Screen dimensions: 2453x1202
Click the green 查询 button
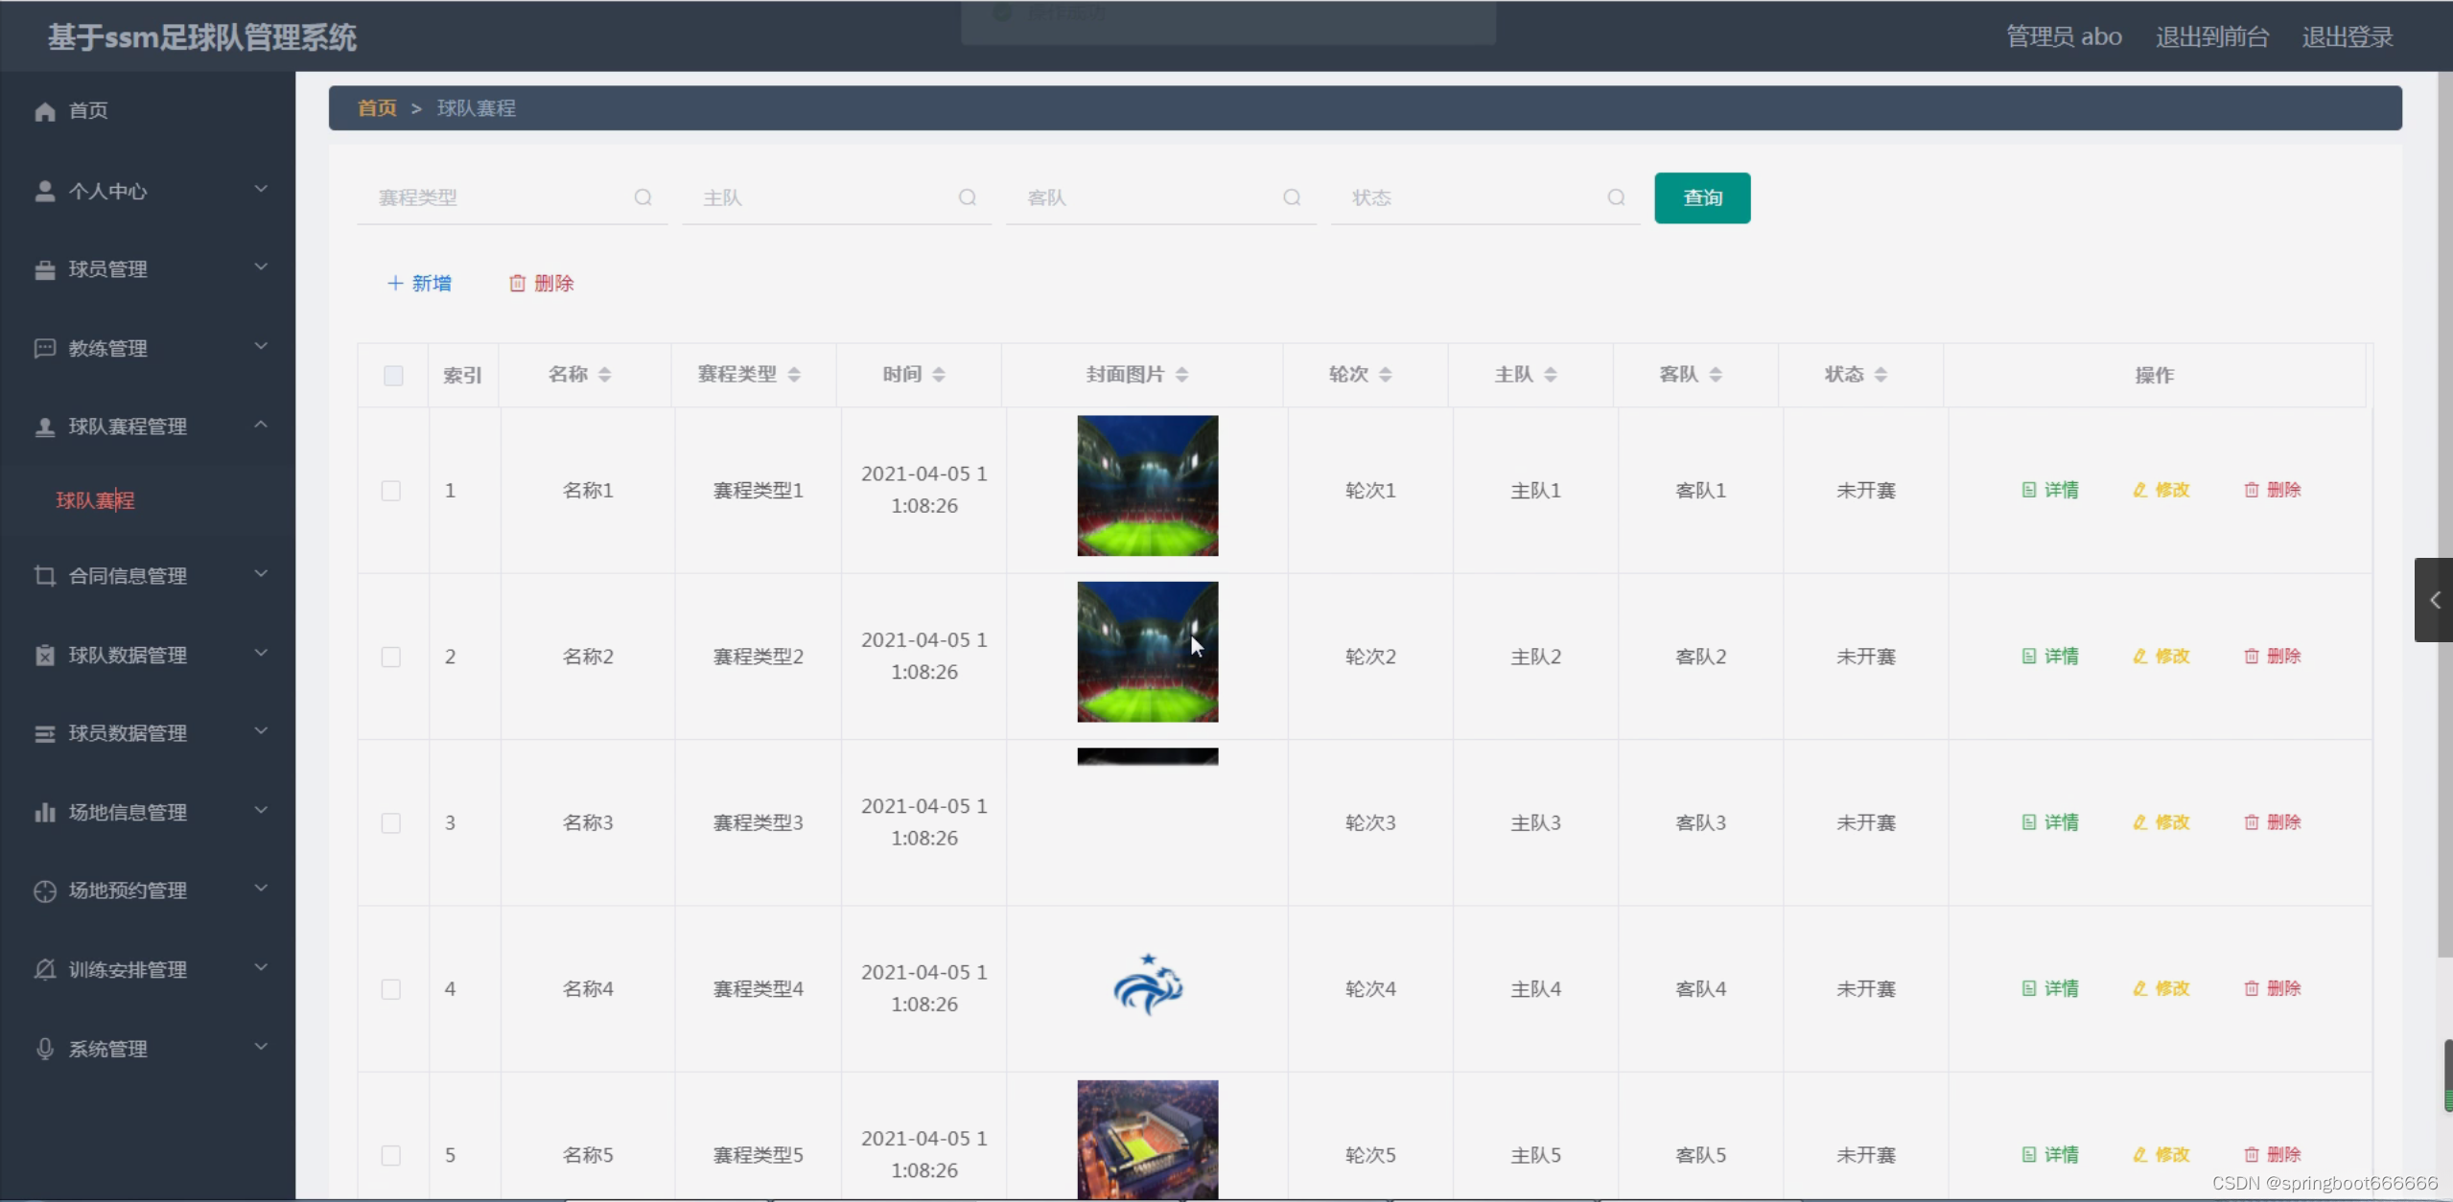[x=1701, y=197]
